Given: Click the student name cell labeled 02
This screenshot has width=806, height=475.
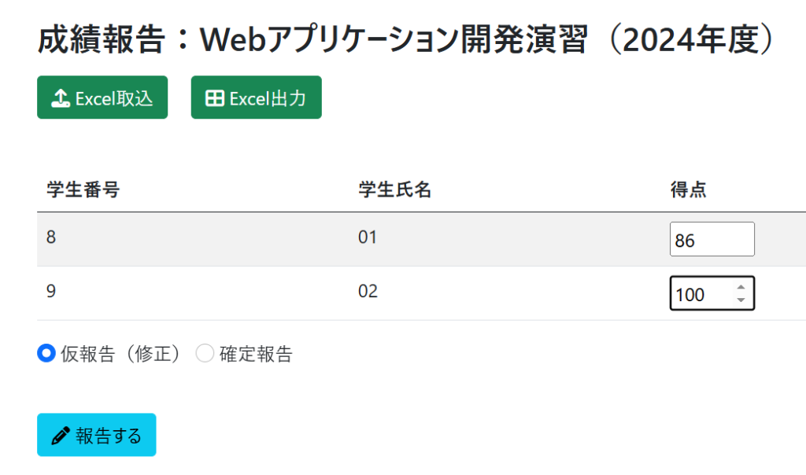Looking at the screenshot, I should [368, 293].
